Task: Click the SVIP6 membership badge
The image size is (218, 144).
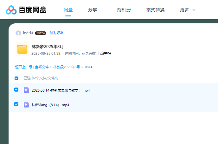Action: (x=41, y=33)
